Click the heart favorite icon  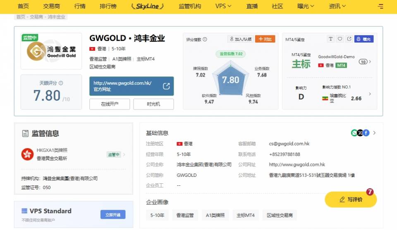pyautogui.click(x=340, y=39)
